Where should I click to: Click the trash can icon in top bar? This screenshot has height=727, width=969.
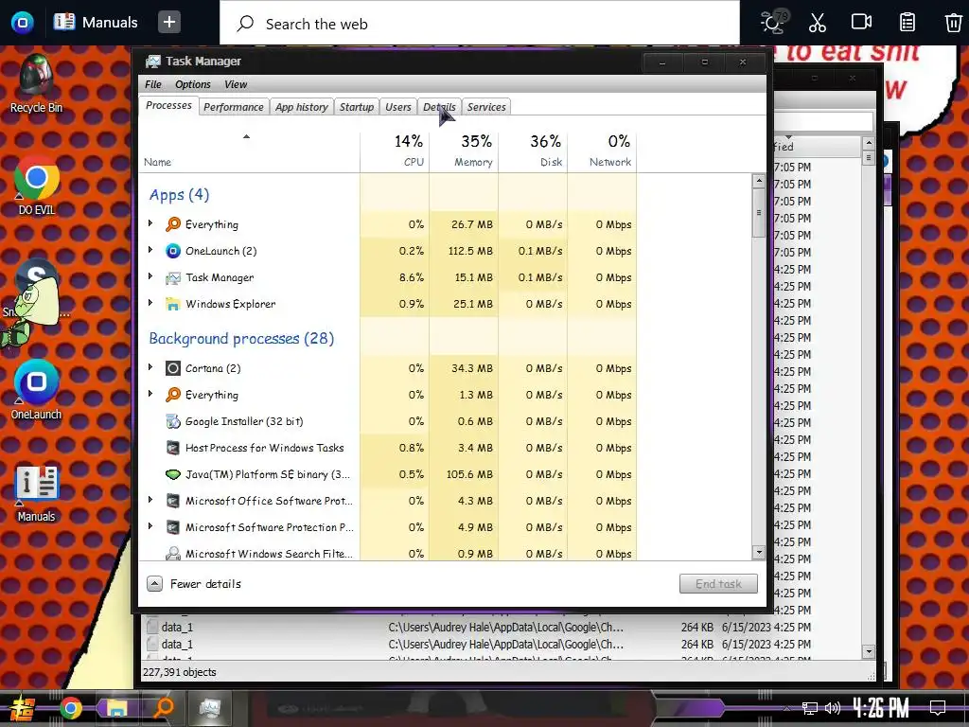click(x=953, y=23)
